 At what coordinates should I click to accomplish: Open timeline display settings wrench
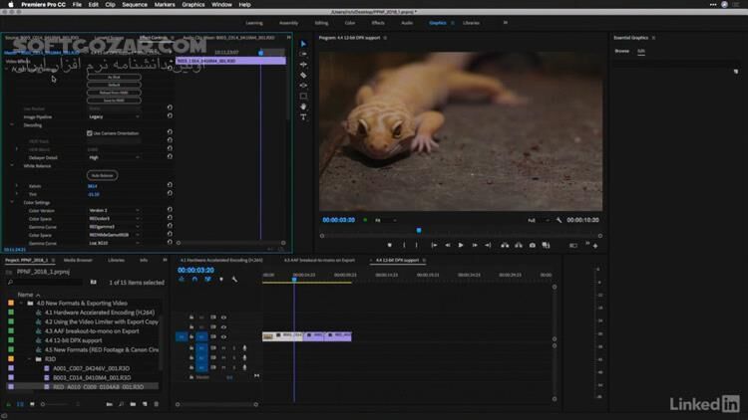234,280
